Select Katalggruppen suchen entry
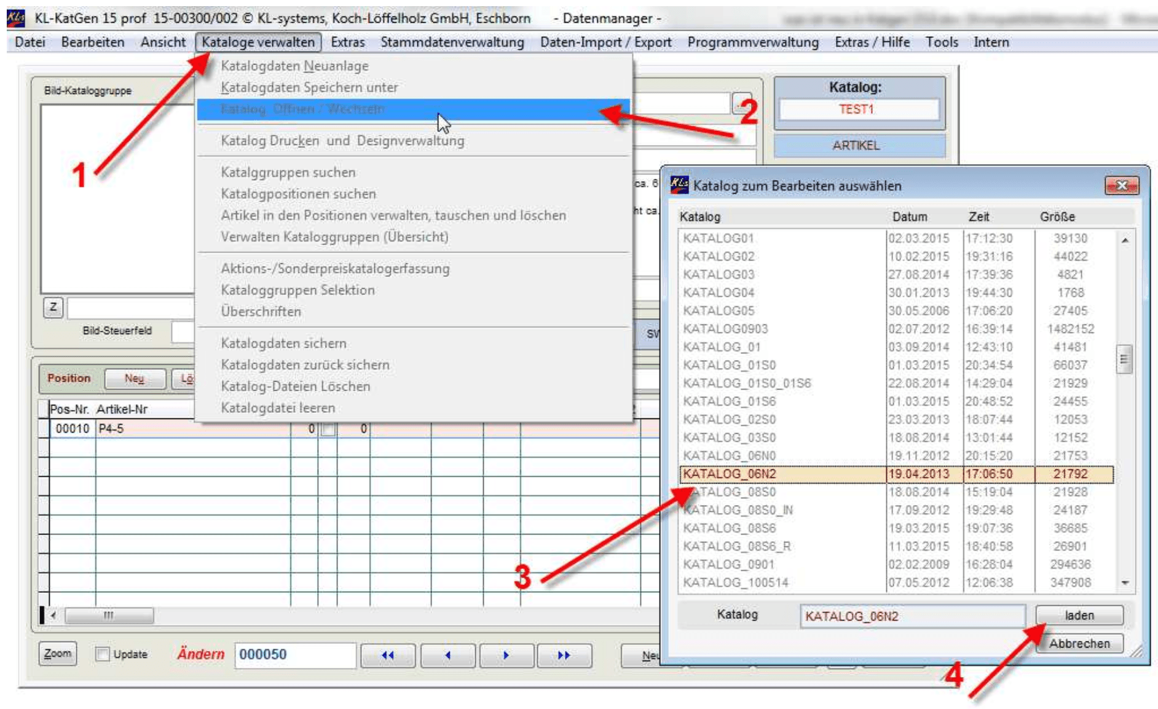The height and width of the screenshot is (709, 1158). click(414, 173)
